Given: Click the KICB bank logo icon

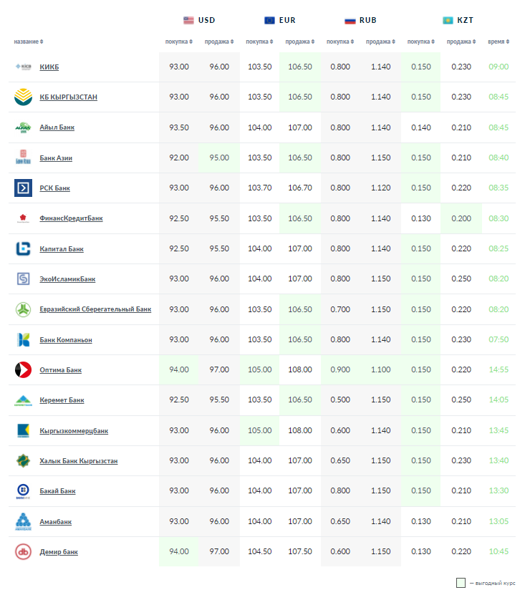Looking at the screenshot, I should click(x=23, y=67).
